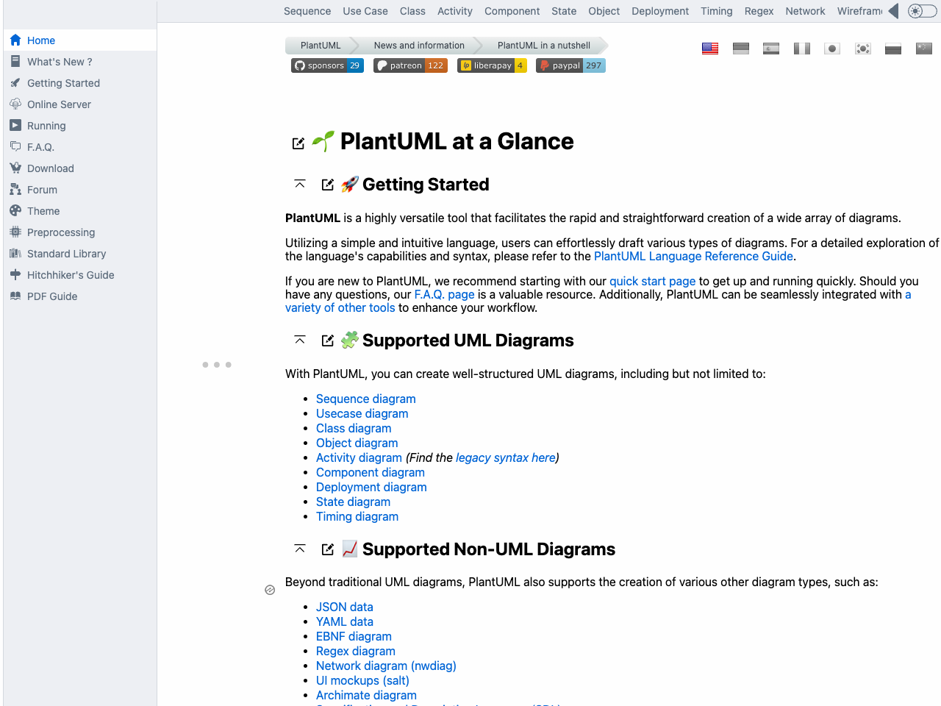Click the Home house icon in sidebar
941x706 pixels.
click(15, 40)
